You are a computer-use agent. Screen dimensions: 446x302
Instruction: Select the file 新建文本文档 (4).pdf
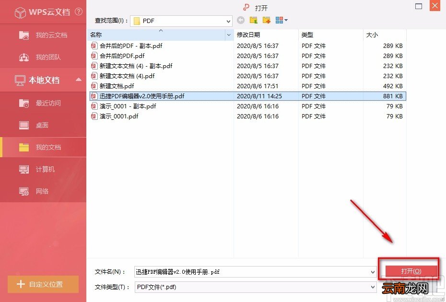127,76
